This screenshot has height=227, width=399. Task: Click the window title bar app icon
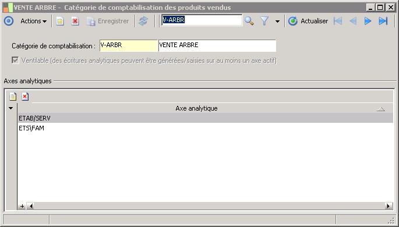8,8
